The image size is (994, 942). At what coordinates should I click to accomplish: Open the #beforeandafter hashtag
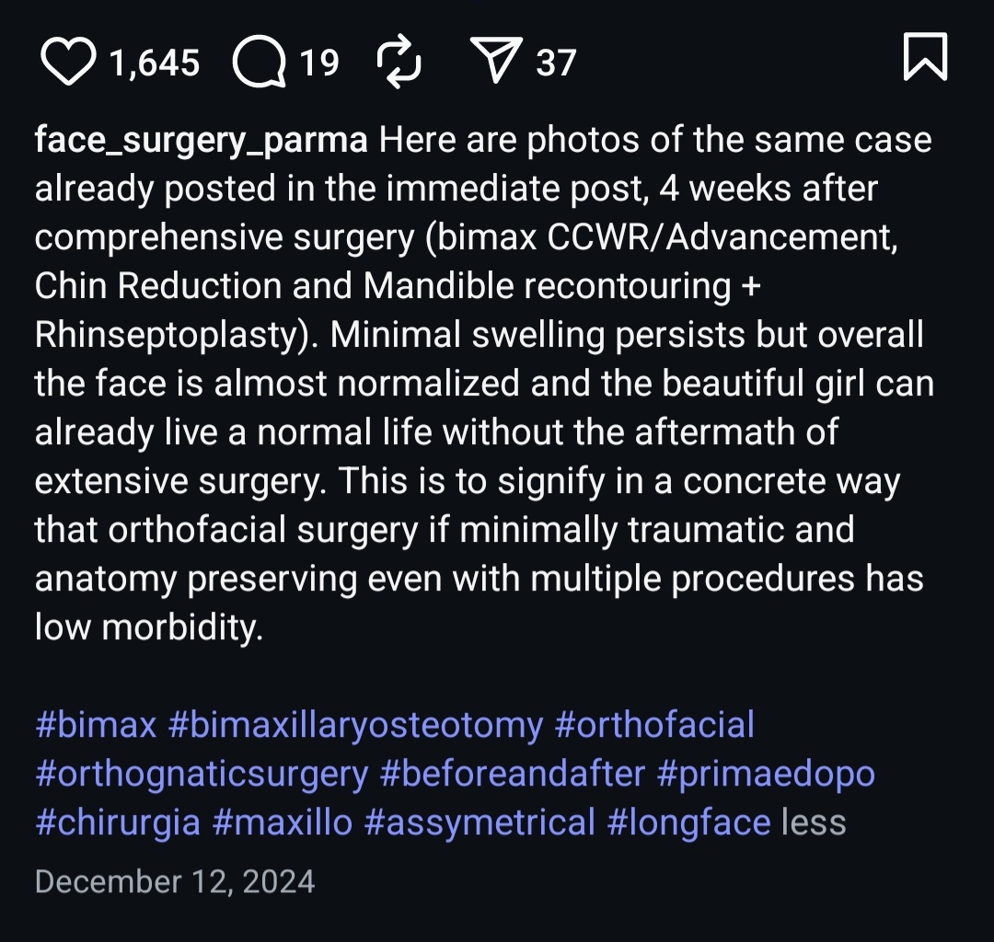[x=513, y=774]
